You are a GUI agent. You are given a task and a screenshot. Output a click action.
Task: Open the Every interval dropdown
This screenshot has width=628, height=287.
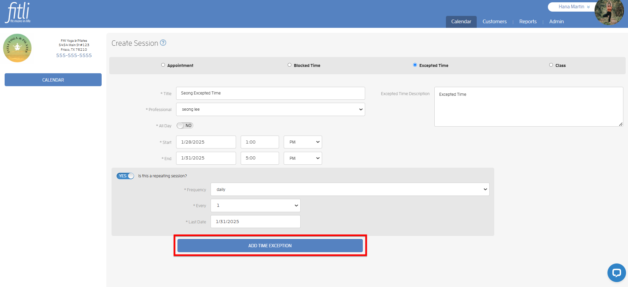click(256, 205)
